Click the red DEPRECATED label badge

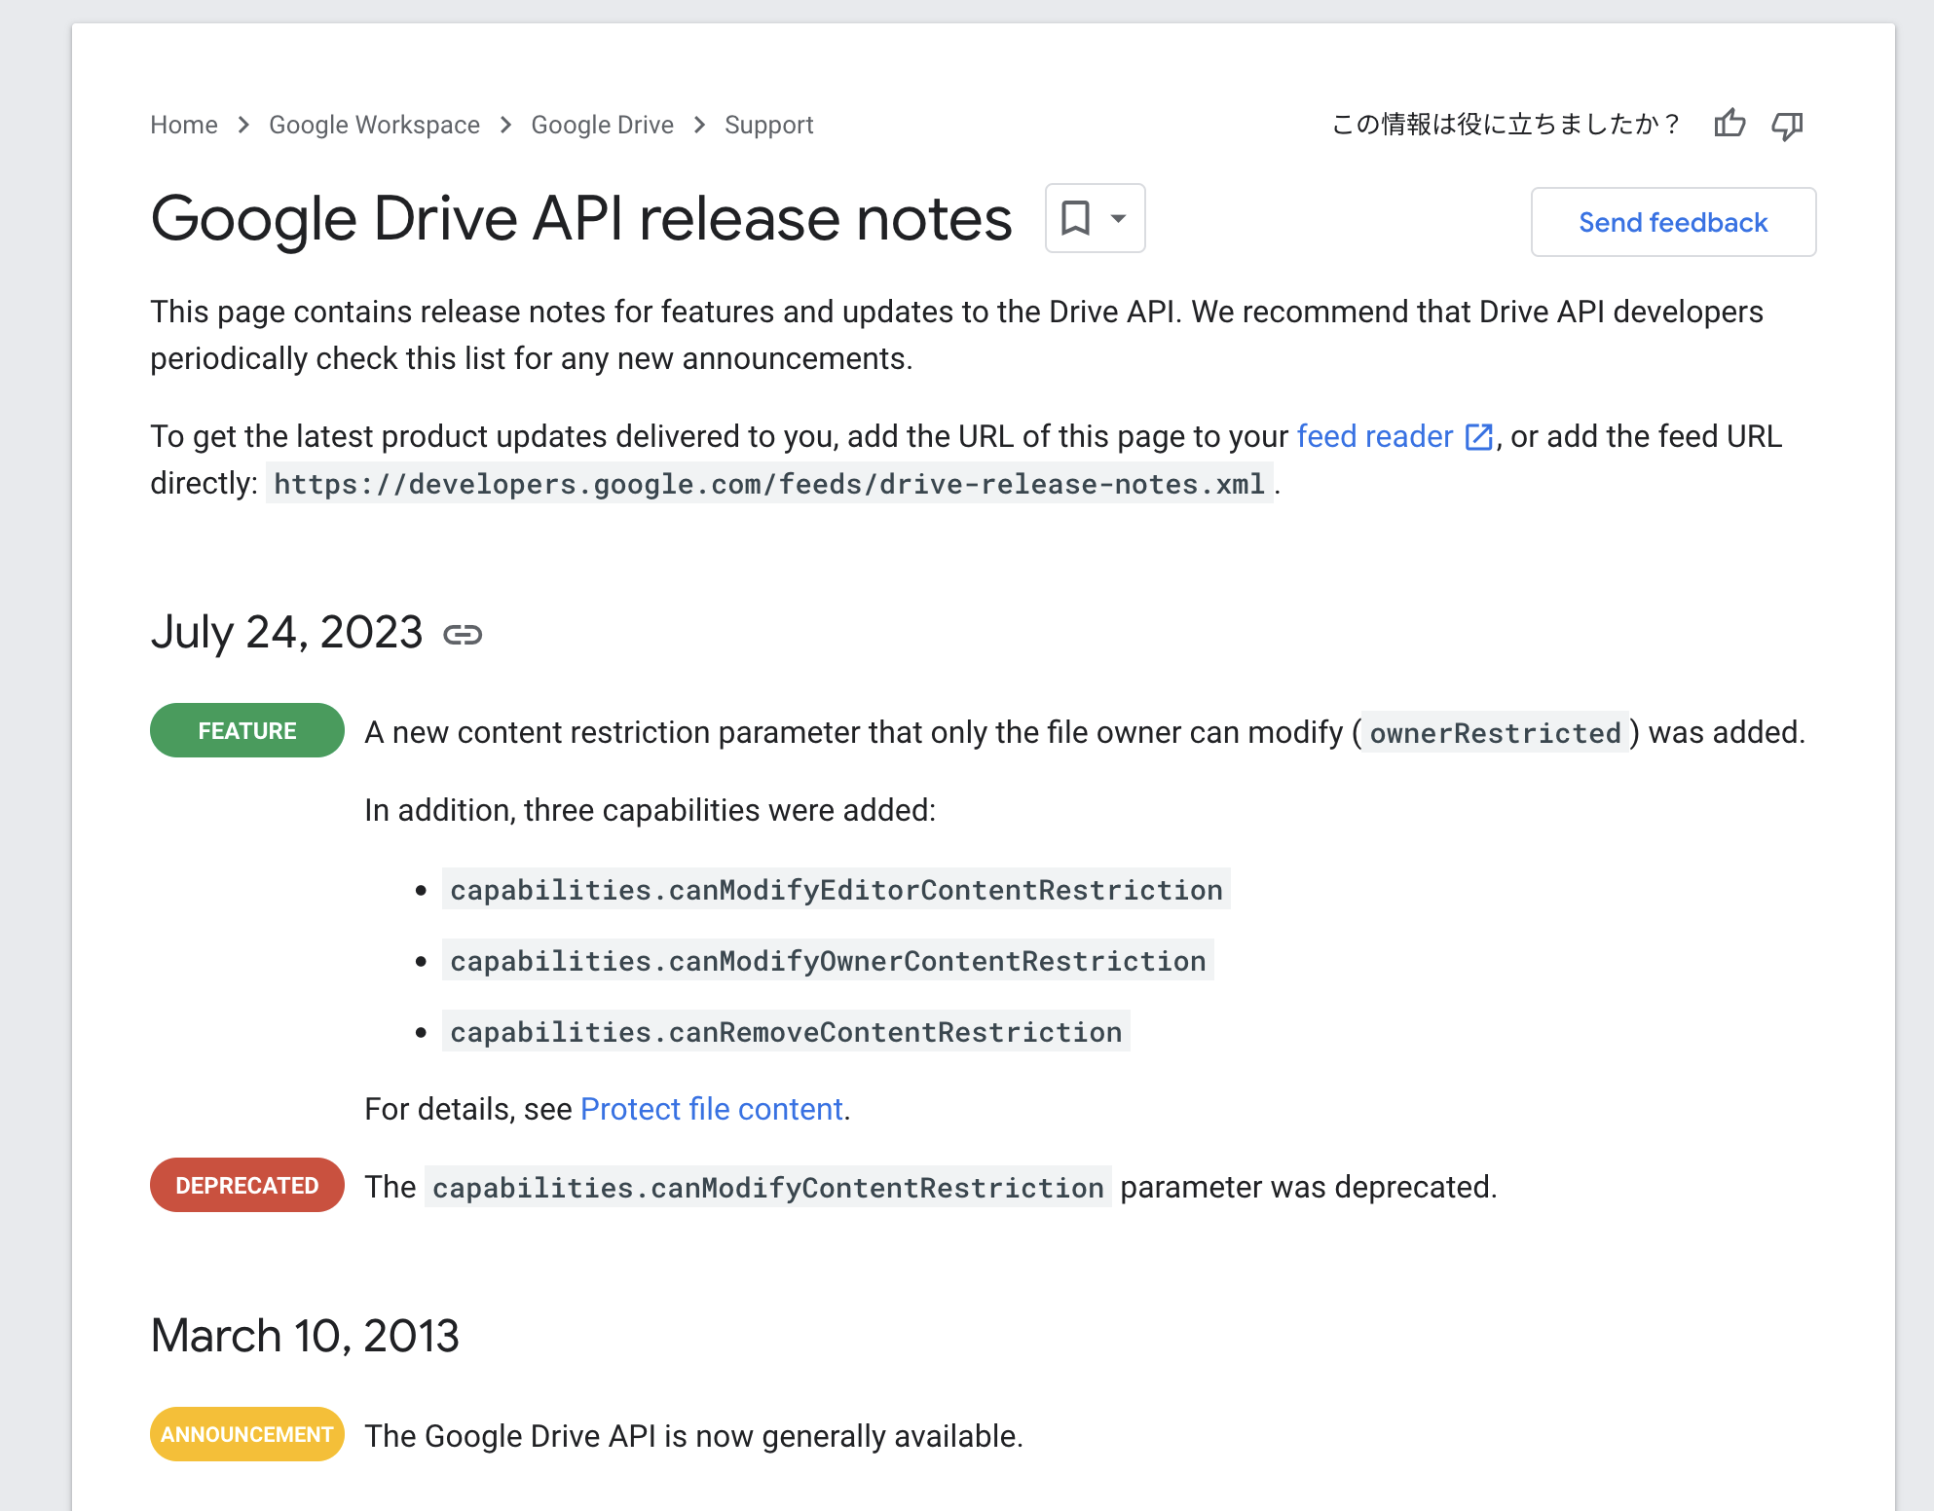click(x=247, y=1185)
